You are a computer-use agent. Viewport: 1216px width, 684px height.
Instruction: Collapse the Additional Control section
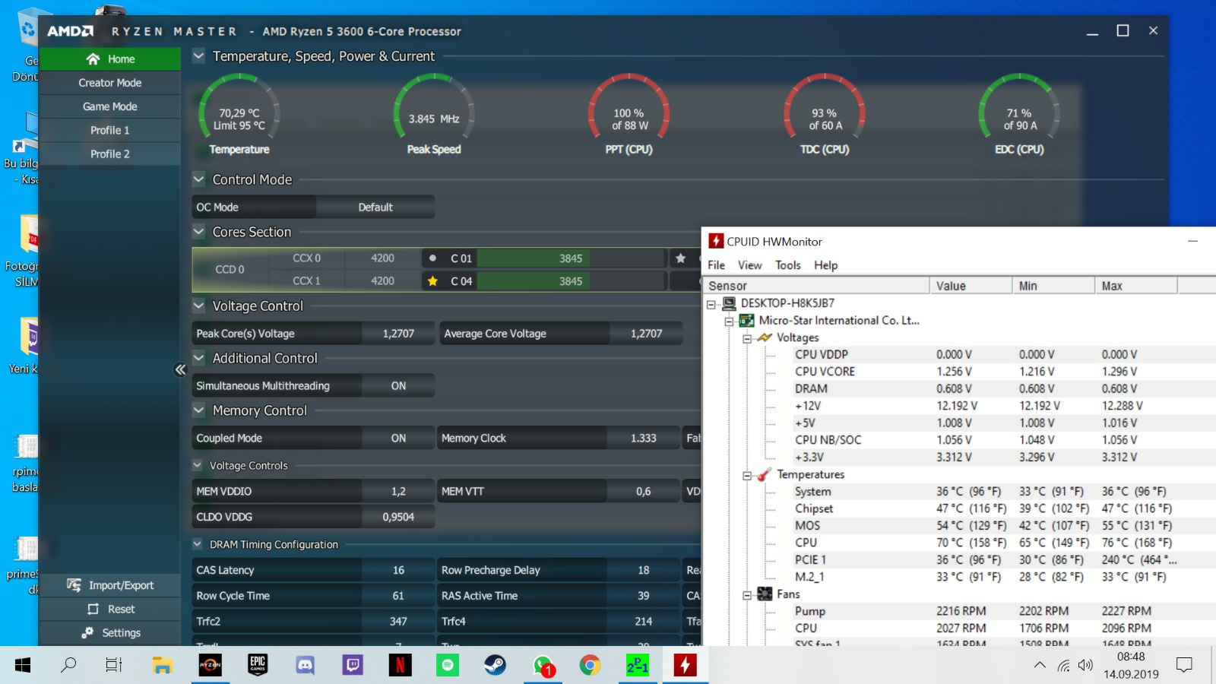click(198, 358)
